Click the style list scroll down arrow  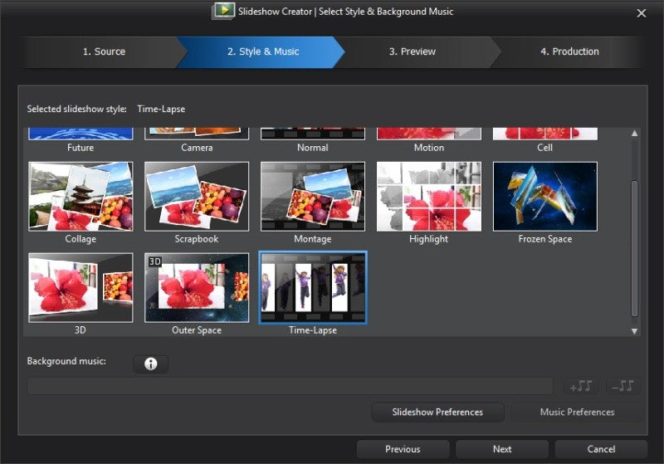tap(634, 331)
